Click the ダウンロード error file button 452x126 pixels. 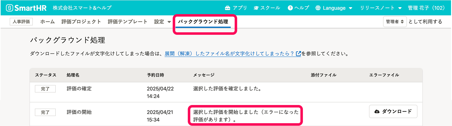pos(393,112)
